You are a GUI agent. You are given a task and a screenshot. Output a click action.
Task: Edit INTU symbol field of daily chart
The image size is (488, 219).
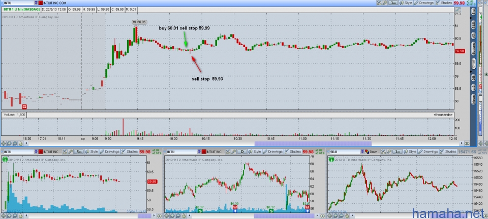[x=182, y=152]
